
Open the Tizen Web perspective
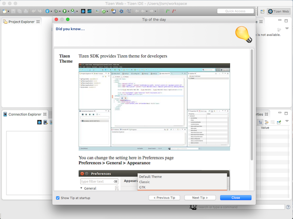[x=279, y=11]
